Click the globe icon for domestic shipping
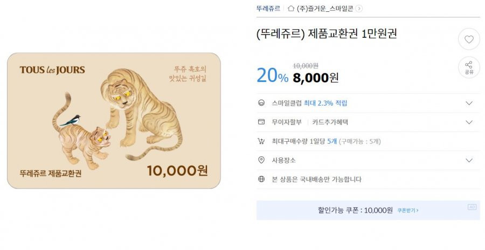 coord(261,179)
